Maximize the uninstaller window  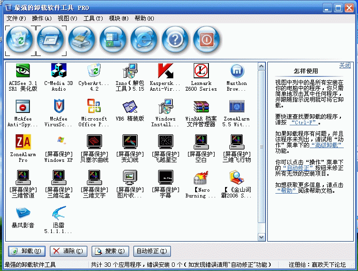coord(338,8)
